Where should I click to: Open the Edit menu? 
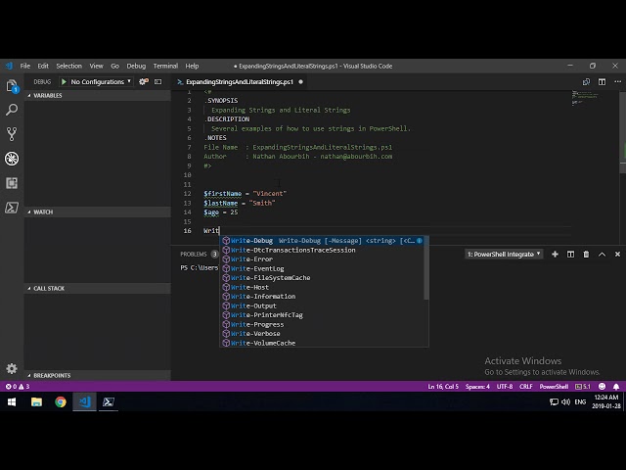(43, 66)
